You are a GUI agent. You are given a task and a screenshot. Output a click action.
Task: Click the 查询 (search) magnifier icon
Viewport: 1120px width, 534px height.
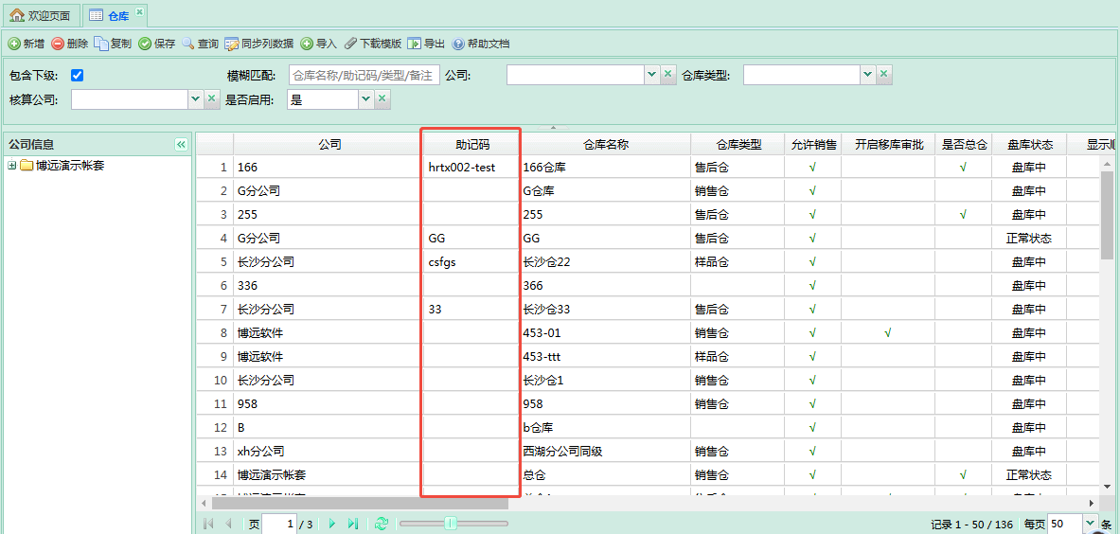[188, 44]
